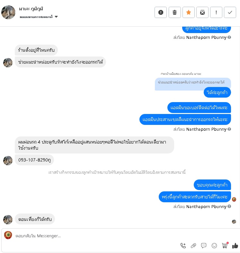This screenshot has width=240, height=253.
Task: Mark conversation as done checkmark
Action: click(230, 12)
